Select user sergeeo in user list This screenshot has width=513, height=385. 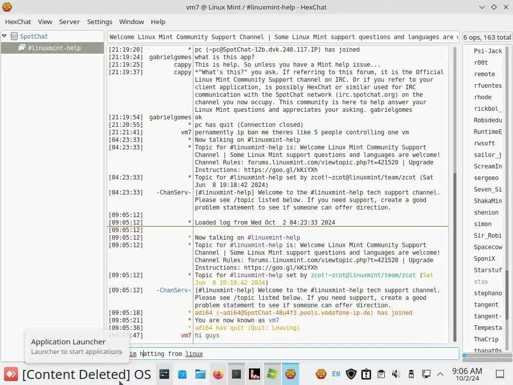486,178
